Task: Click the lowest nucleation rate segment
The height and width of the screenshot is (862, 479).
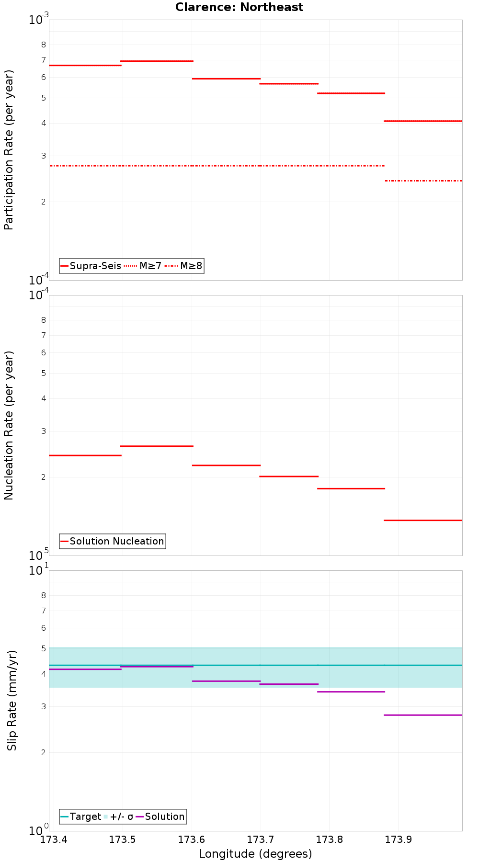Action: 423,520
